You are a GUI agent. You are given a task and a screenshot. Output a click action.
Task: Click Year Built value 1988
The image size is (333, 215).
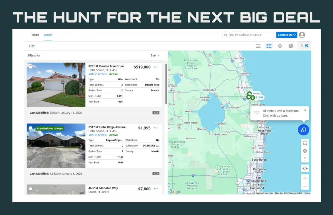(120, 163)
